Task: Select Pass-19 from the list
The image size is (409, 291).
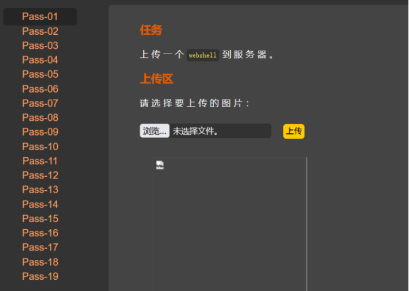Action: tap(40, 276)
